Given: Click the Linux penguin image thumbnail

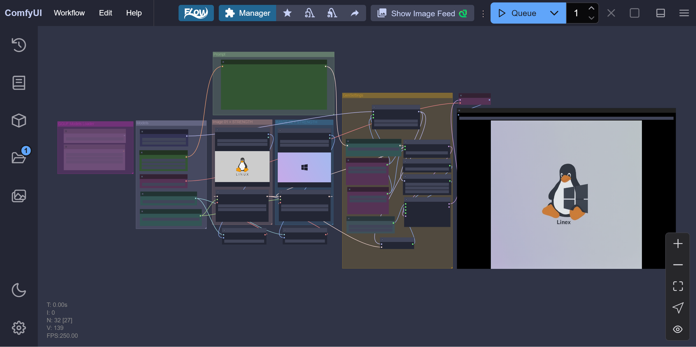Looking at the screenshot, I should tap(242, 166).
